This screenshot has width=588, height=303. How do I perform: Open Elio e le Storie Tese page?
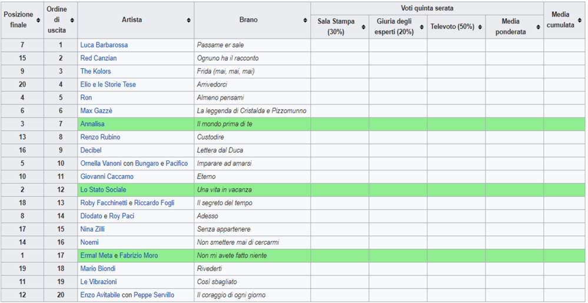[108, 84]
